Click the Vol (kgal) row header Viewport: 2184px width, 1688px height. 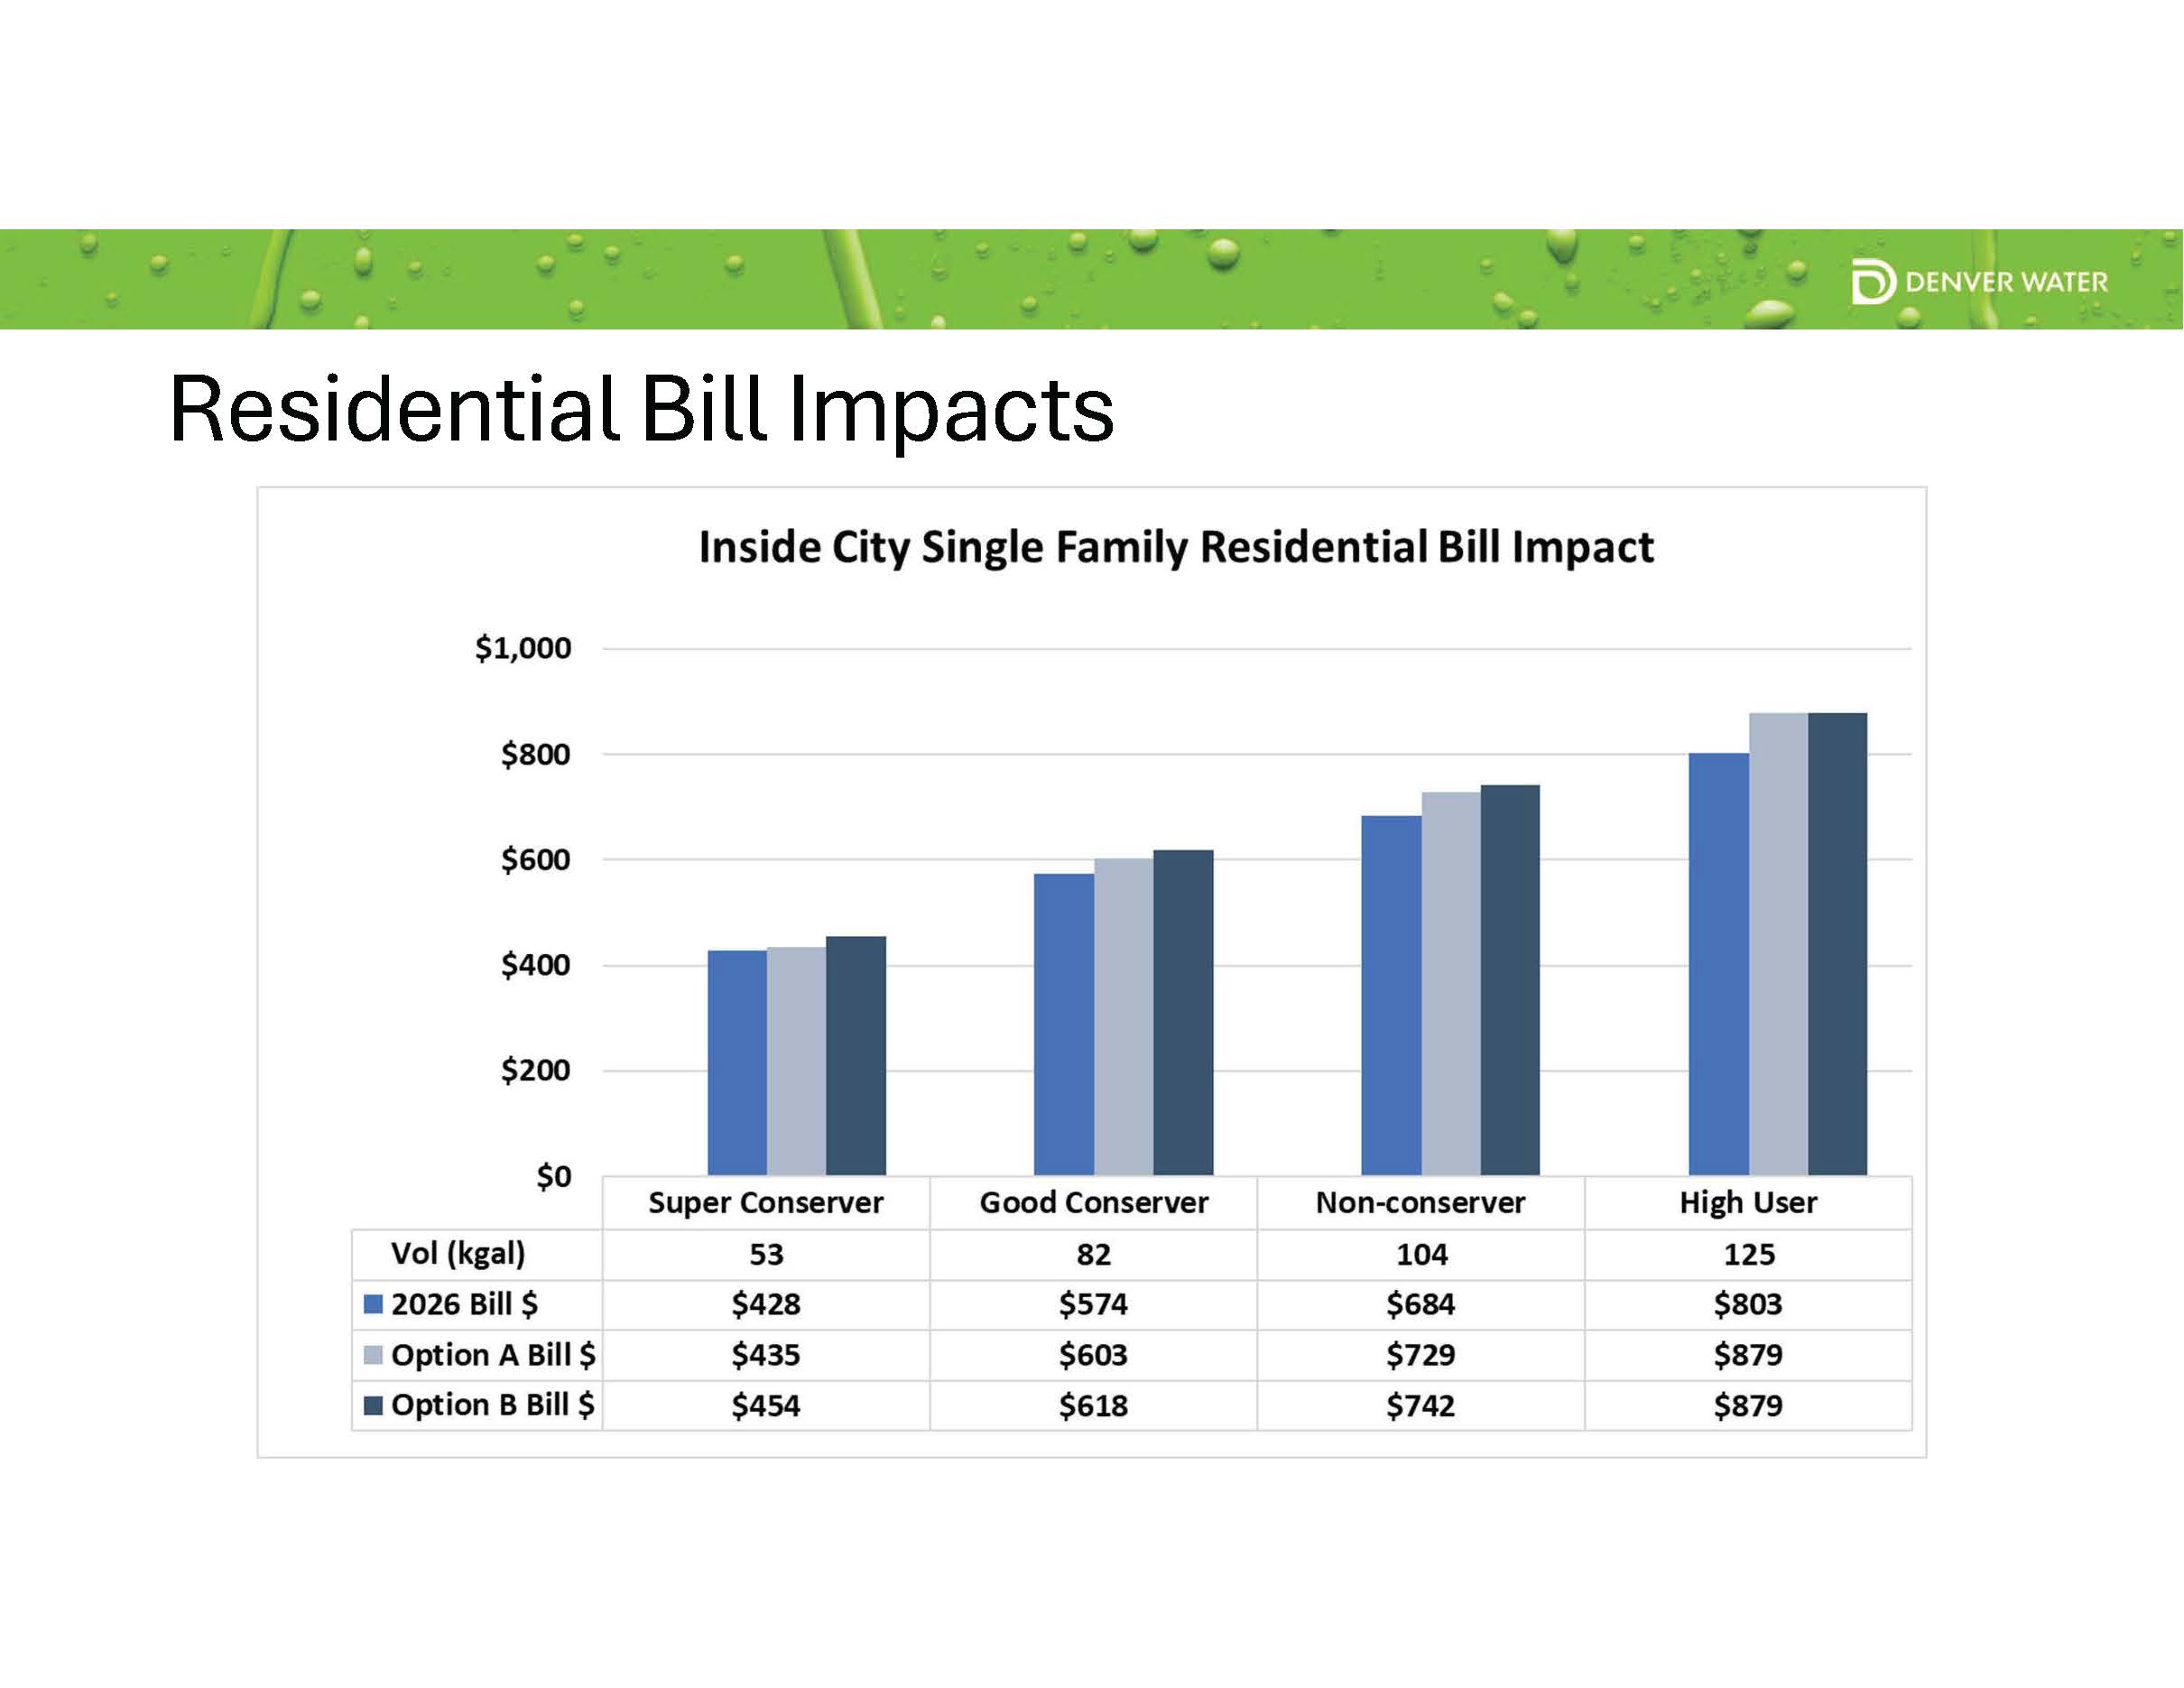pyautogui.click(x=458, y=1253)
